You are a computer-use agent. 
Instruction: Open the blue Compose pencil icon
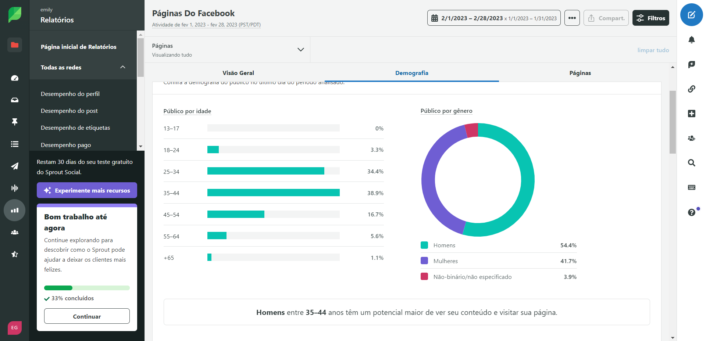pyautogui.click(x=691, y=15)
